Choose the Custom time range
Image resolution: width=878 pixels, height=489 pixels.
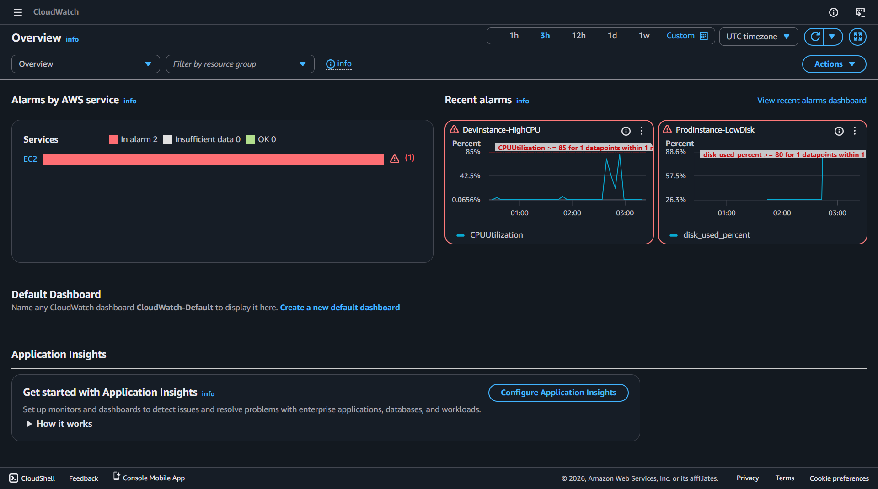click(x=680, y=36)
